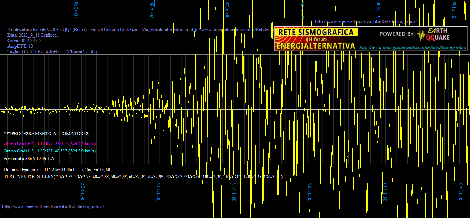Click the "AmplFFT: 10" value
470x218 pixels.
pyautogui.click(x=20, y=46)
